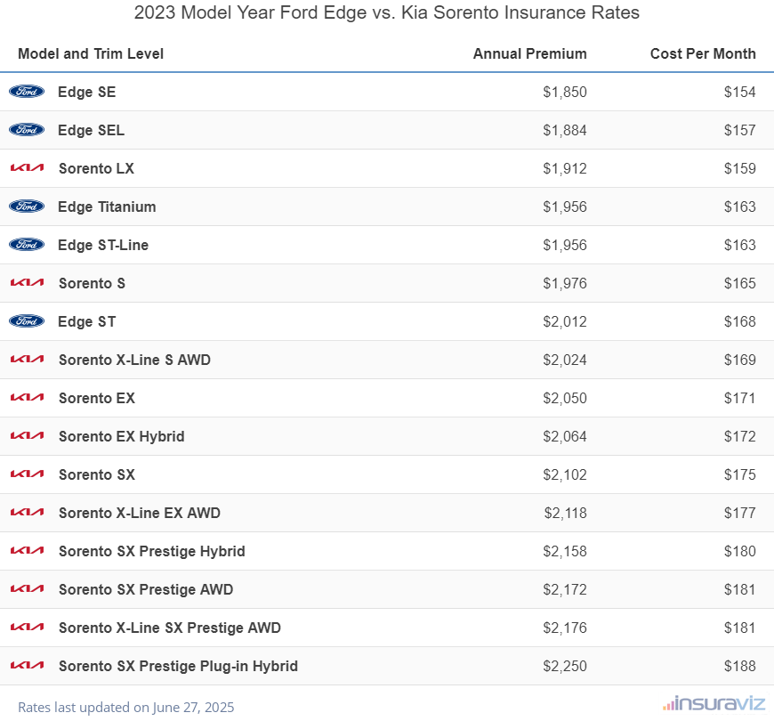Image resolution: width=774 pixels, height=721 pixels.
Task: Select the Edge ST-Line trim name
Action: click(103, 245)
